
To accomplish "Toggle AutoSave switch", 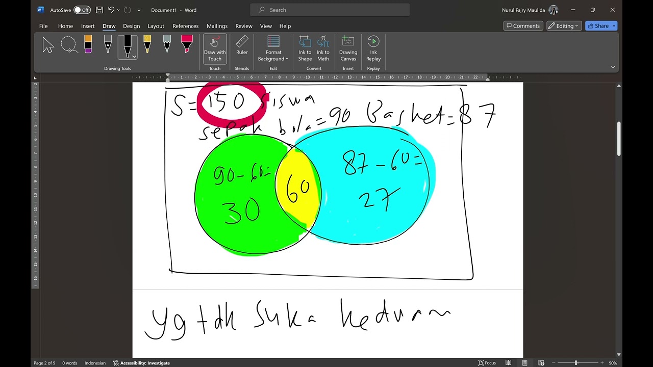I will click(82, 10).
